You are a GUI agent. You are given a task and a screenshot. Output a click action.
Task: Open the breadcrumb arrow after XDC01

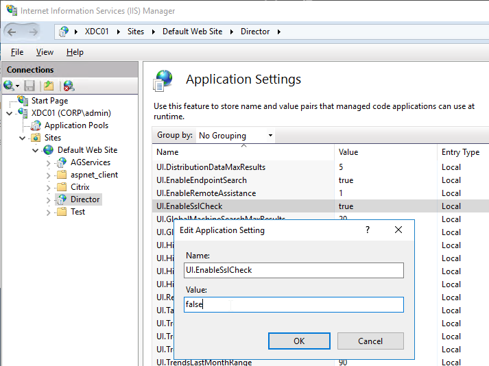click(x=119, y=32)
